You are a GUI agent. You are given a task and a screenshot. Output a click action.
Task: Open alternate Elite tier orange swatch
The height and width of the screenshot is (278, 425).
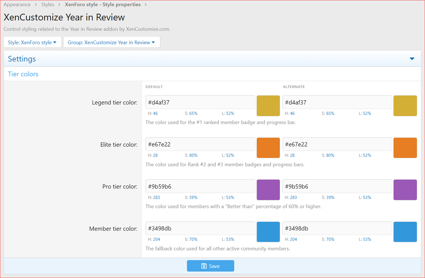click(x=405, y=148)
